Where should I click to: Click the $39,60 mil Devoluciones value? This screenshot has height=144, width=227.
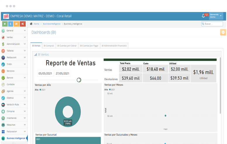tap(131, 78)
